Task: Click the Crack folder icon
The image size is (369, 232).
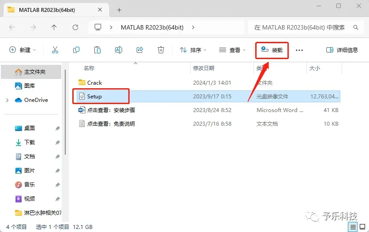Action: click(82, 82)
